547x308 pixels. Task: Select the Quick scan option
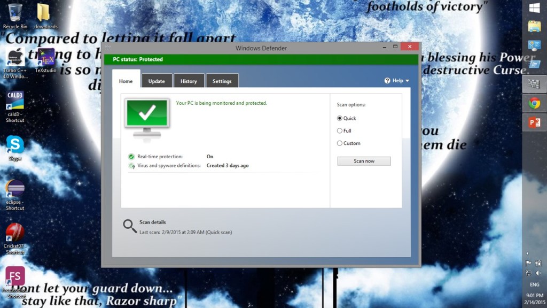coord(340,118)
